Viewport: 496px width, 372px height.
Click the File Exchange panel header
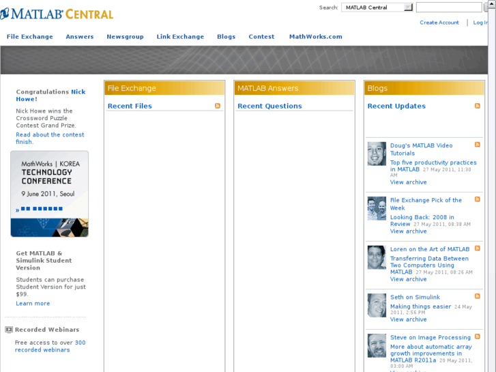click(x=164, y=88)
